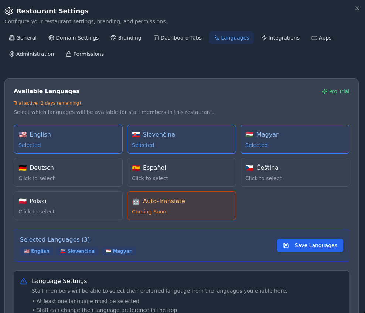
Task: Open the Branding tab
Action: pyautogui.click(x=126, y=38)
